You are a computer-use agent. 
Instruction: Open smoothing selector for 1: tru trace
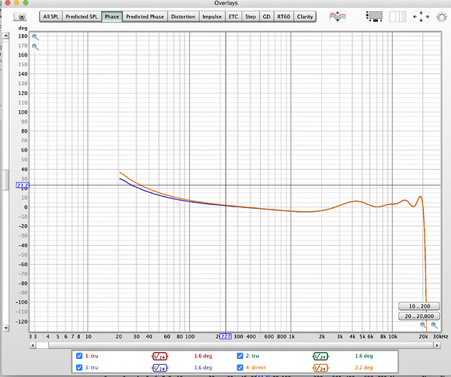click(160, 357)
